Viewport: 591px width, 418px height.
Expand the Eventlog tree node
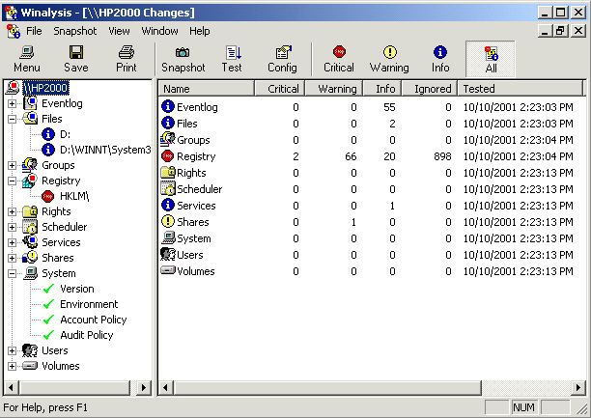12,103
